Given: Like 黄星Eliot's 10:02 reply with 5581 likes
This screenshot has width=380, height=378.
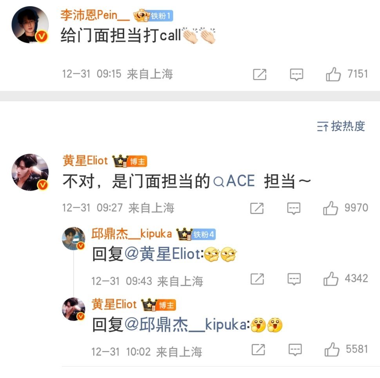Looking at the screenshot, I should 332,349.
